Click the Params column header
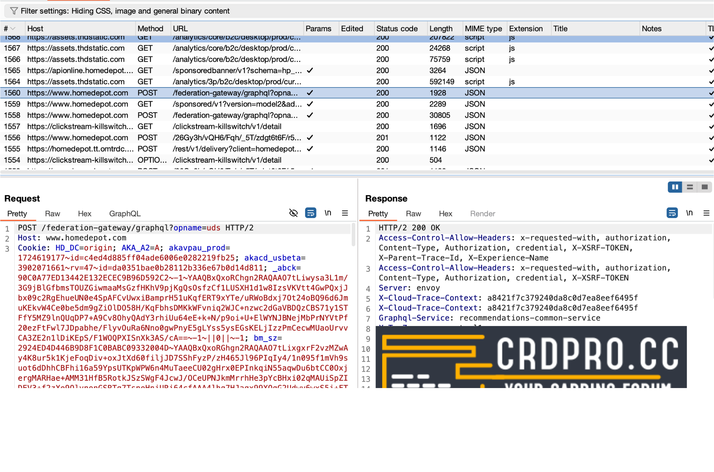 [x=321, y=29]
